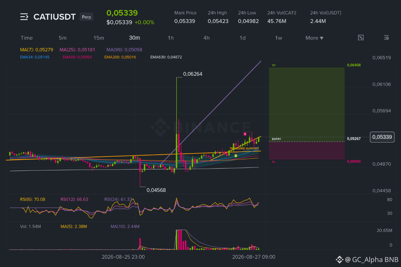Screen dimensions: 401x267
Task: Click the volume MA(10) label
Action: point(125,226)
